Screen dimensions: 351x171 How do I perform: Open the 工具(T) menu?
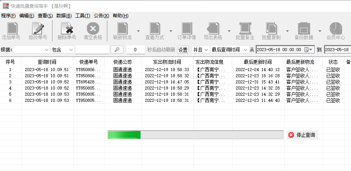83,16
